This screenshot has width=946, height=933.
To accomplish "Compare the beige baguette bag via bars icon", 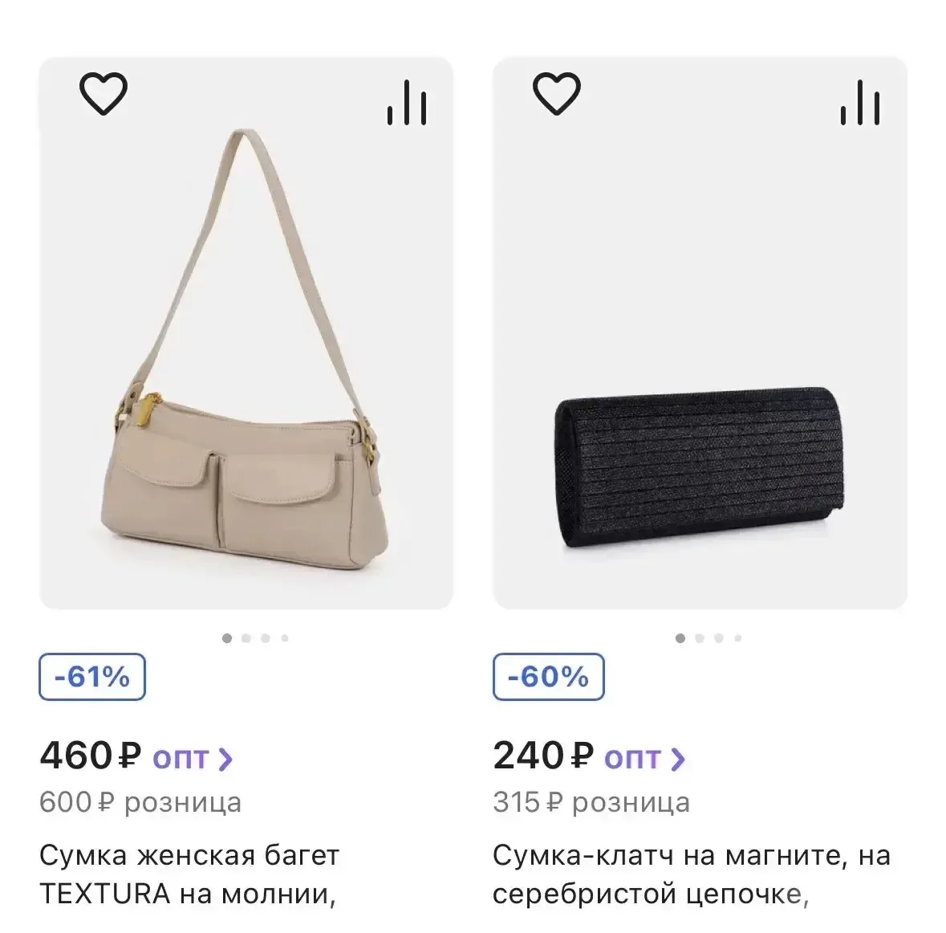I will point(407,103).
